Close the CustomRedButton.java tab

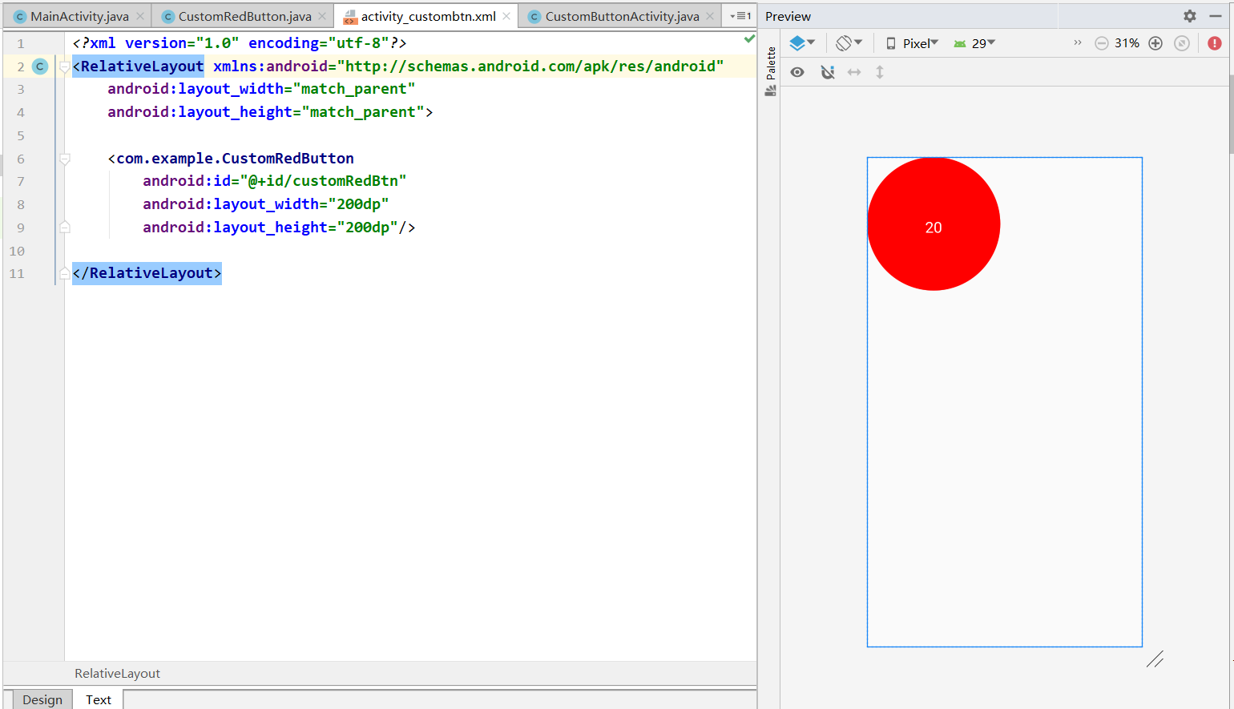[x=322, y=16]
